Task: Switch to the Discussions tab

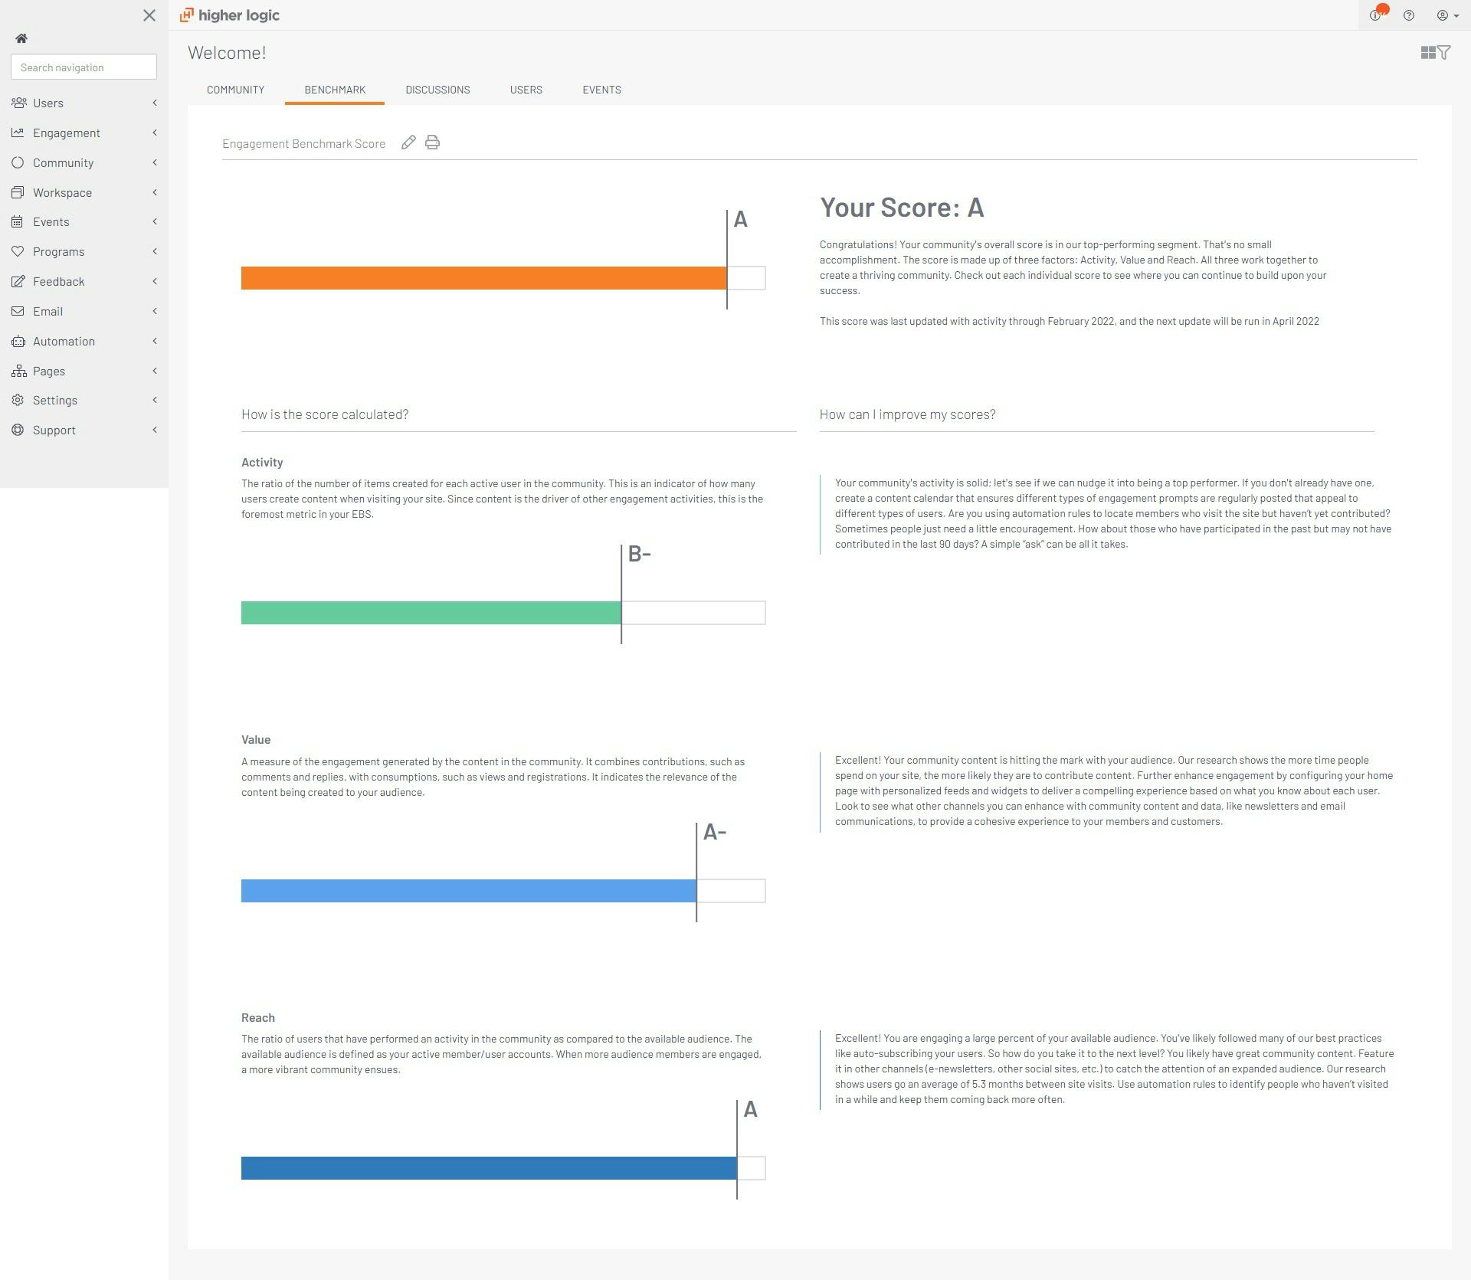Action: pos(437,90)
